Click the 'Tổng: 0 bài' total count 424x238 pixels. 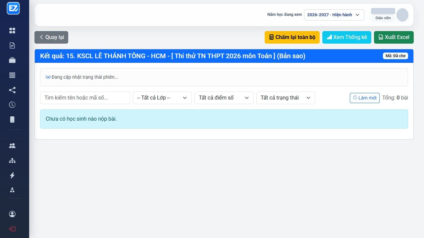point(395,98)
